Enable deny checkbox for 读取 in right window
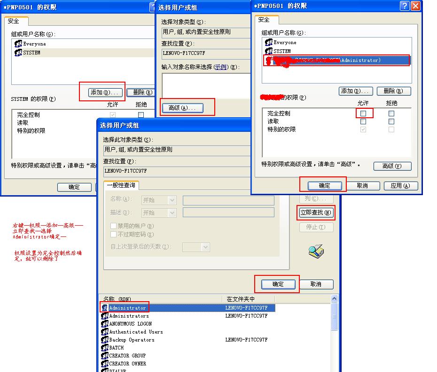Screen dimensions: 437x372 pos(391,121)
